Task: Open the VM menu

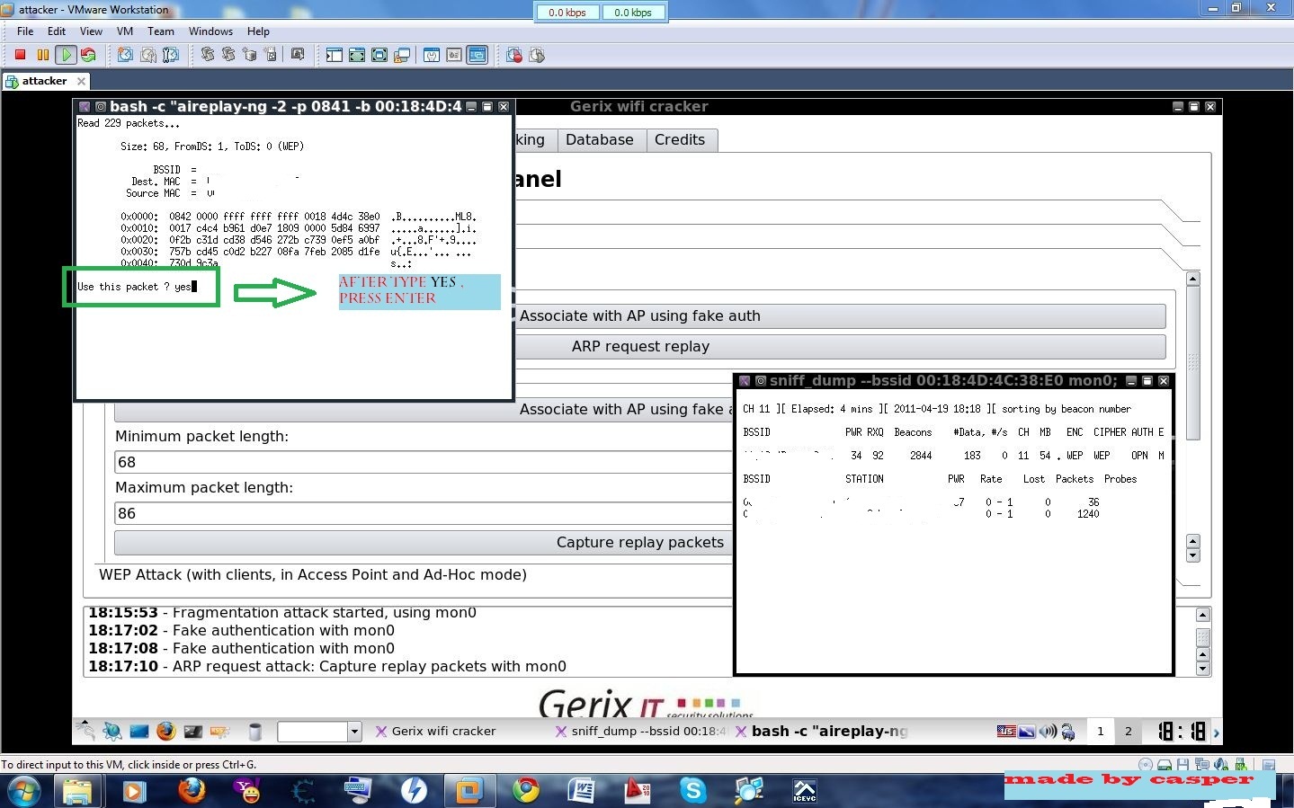Action: (x=125, y=31)
